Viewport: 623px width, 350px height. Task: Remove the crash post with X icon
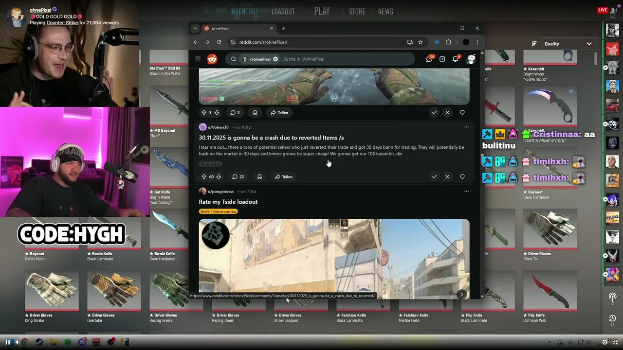pyautogui.click(x=447, y=176)
